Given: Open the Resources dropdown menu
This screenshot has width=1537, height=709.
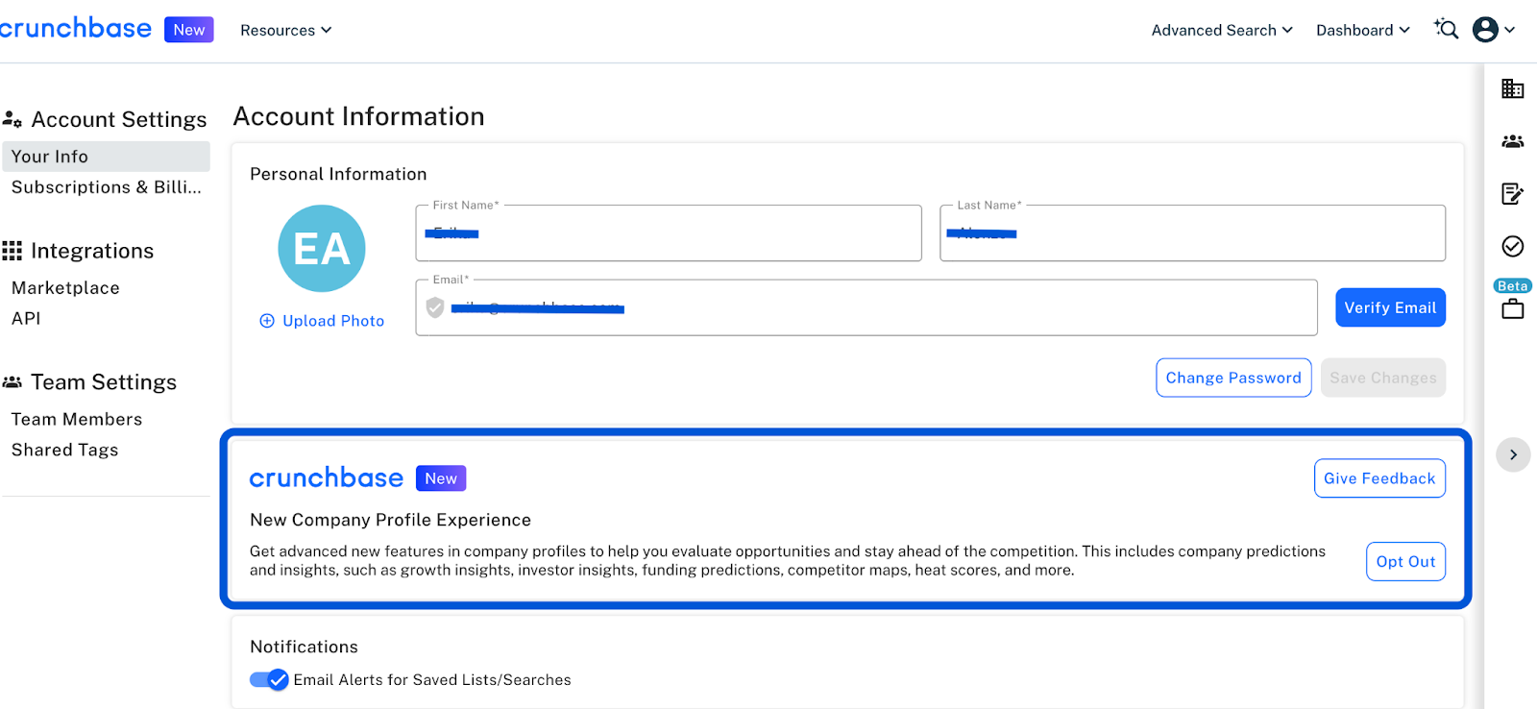Looking at the screenshot, I should coord(286,30).
